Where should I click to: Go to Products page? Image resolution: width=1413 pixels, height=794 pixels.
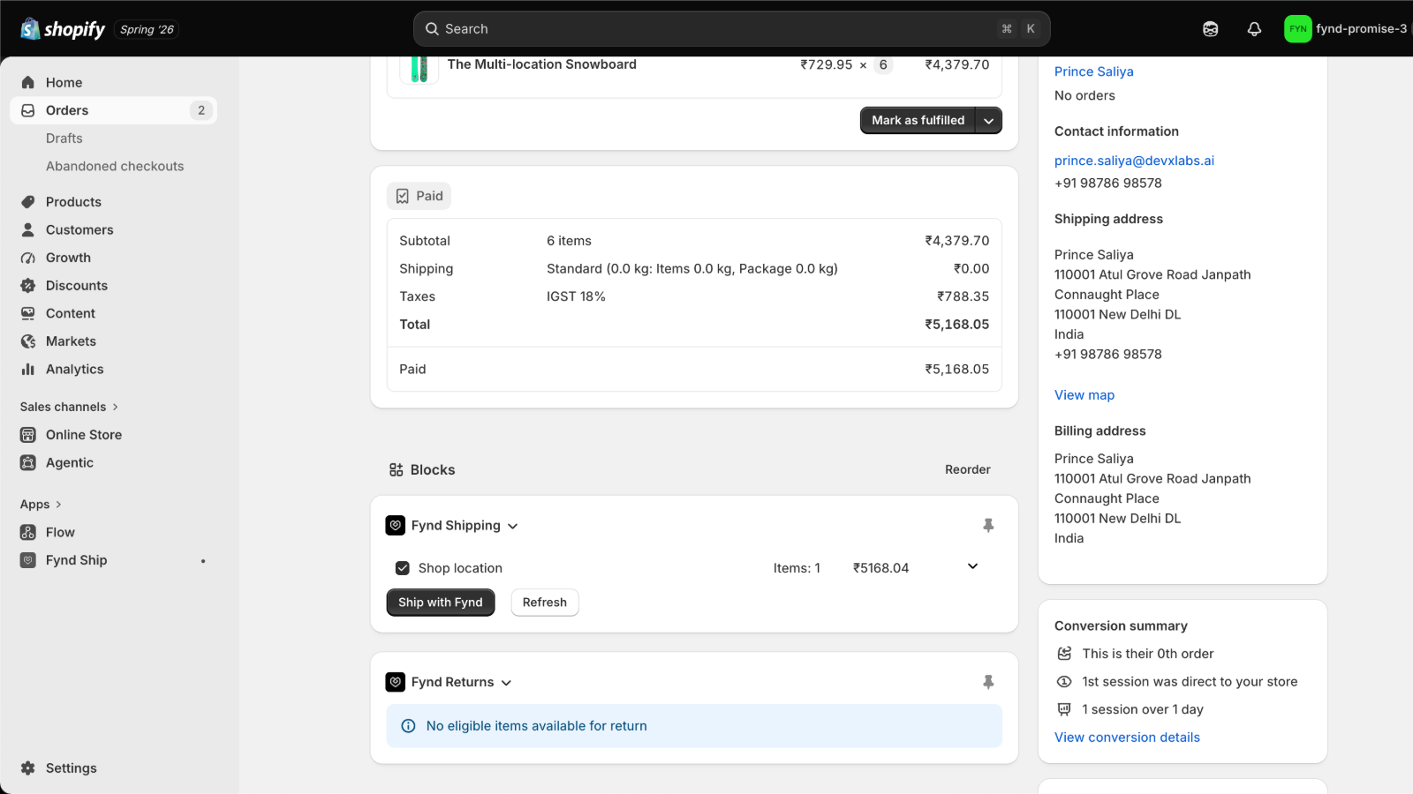pyautogui.click(x=73, y=202)
